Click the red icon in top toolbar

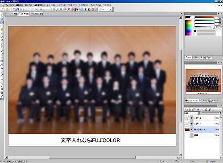[69, 9]
